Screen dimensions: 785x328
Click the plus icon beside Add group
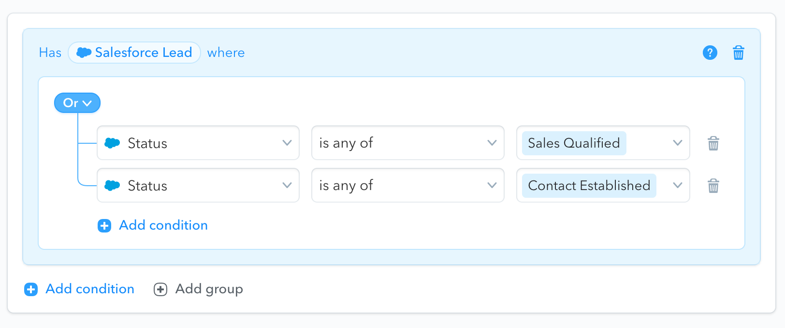pyautogui.click(x=160, y=289)
